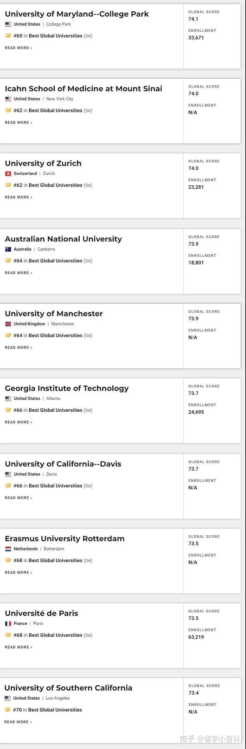Click Best Global Universities link for Zurich
The width and height of the screenshot is (246, 749).
coord(55,185)
